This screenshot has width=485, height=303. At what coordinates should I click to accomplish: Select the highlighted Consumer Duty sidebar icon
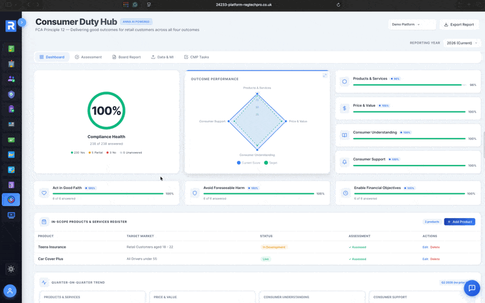11,200
